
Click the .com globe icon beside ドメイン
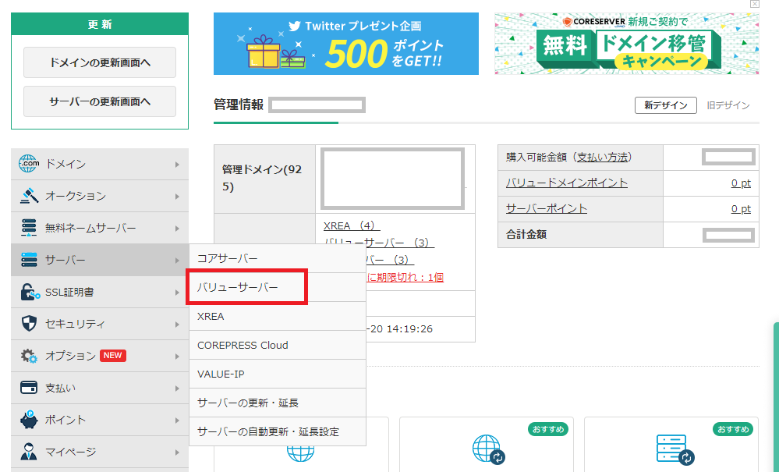pyautogui.click(x=28, y=164)
